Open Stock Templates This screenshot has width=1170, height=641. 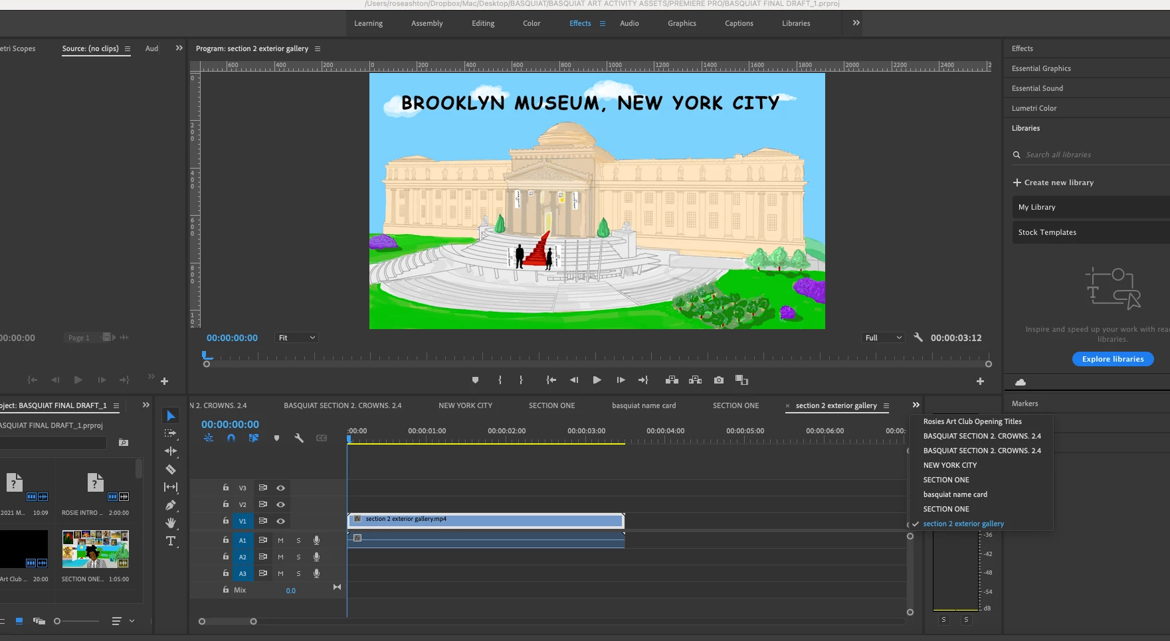[x=1091, y=232]
